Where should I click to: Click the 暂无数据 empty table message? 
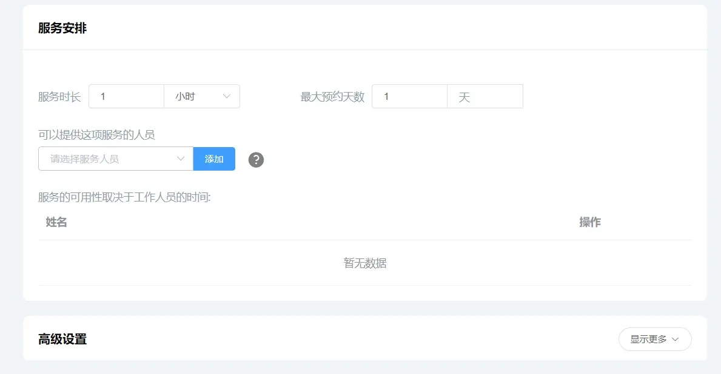pos(365,263)
